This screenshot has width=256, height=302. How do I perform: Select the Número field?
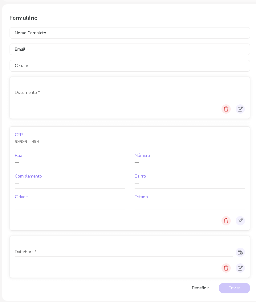(189, 162)
